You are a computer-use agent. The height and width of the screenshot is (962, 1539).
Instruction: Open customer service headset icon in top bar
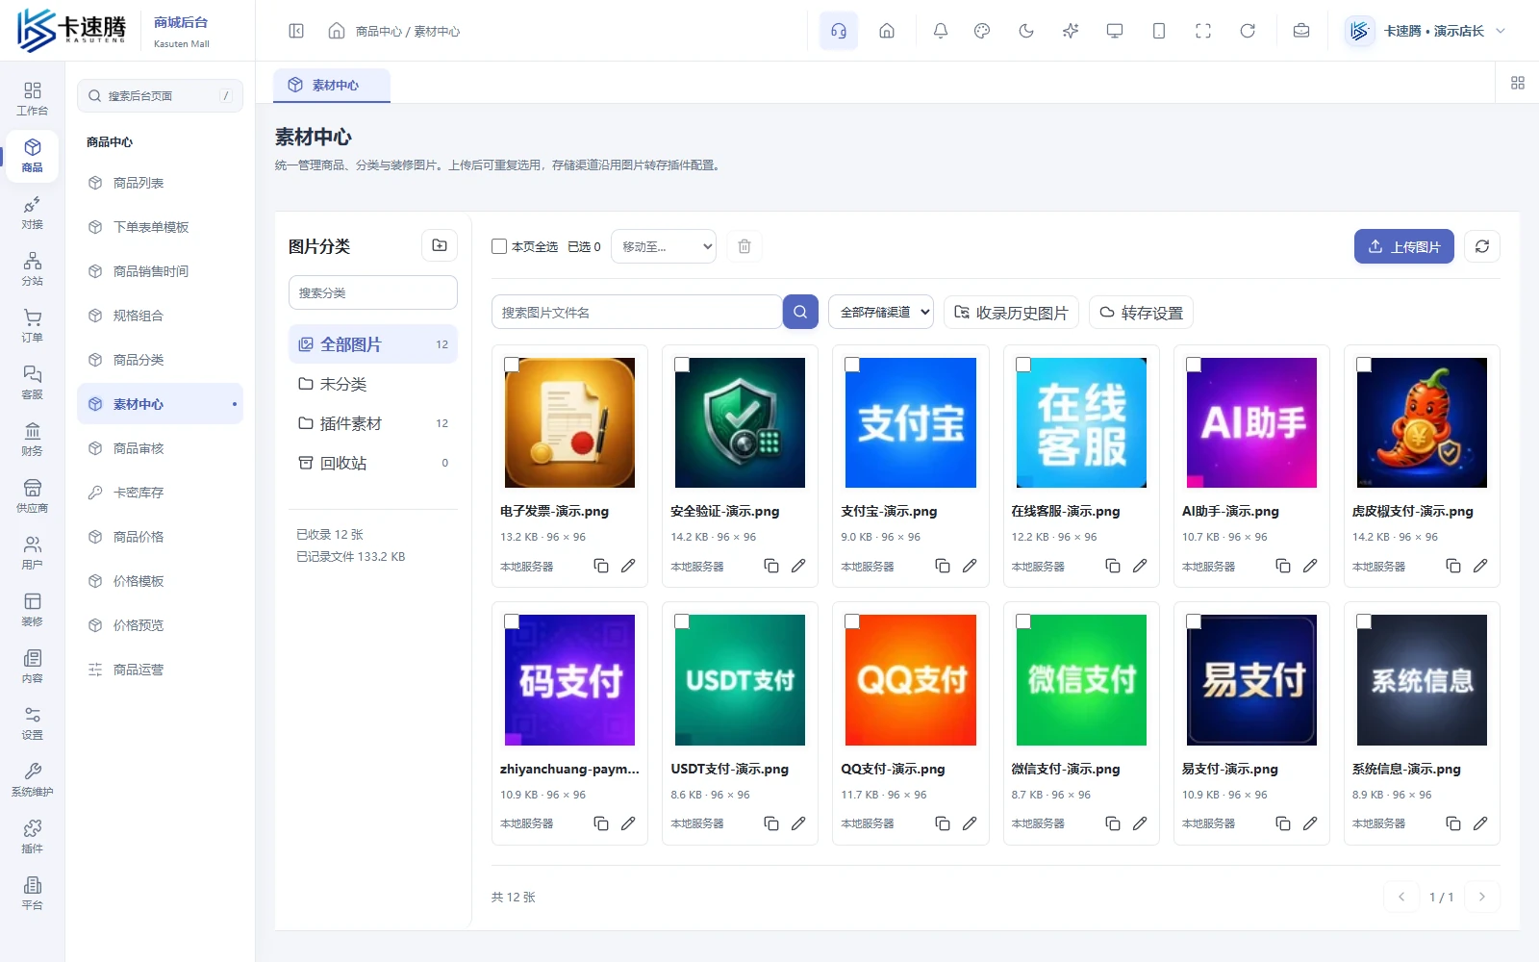click(839, 31)
